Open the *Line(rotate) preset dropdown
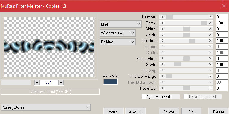The width and height of the screenshot is (229, 114). [46, 107]
